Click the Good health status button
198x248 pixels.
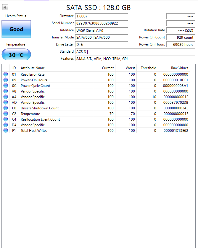16,29
